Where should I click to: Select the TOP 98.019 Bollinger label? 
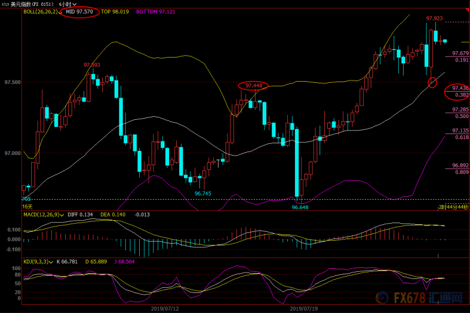coord(115,12)
